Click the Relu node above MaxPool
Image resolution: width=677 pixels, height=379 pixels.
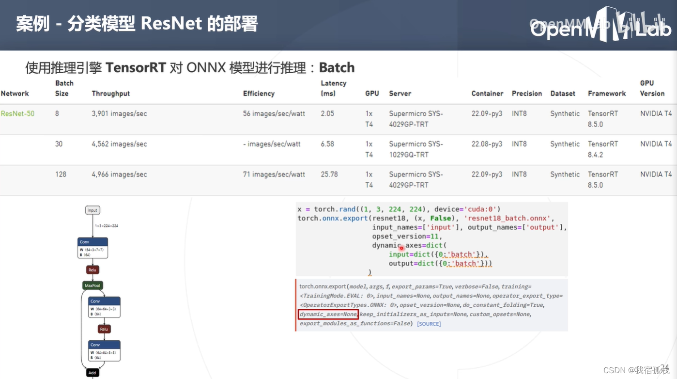click(92, 269)
